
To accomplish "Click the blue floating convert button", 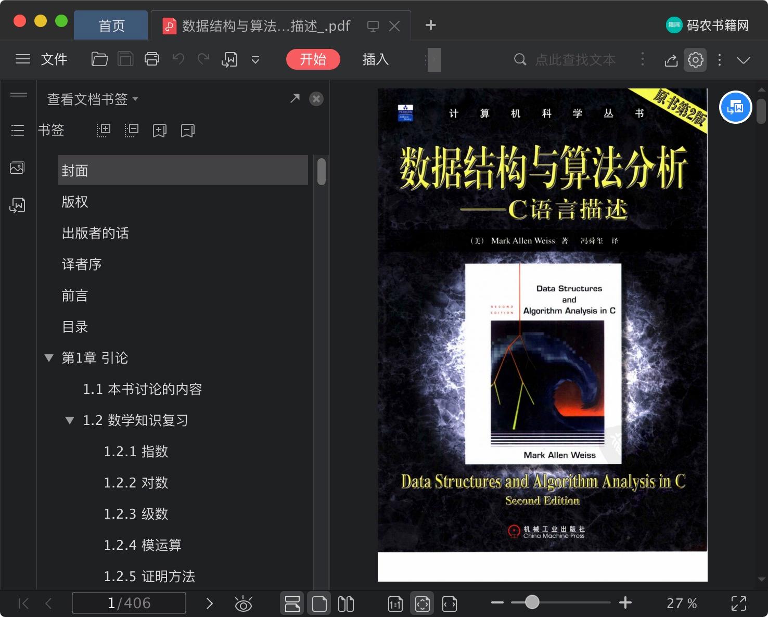I will pyautogui.click(x=736, y=107).
